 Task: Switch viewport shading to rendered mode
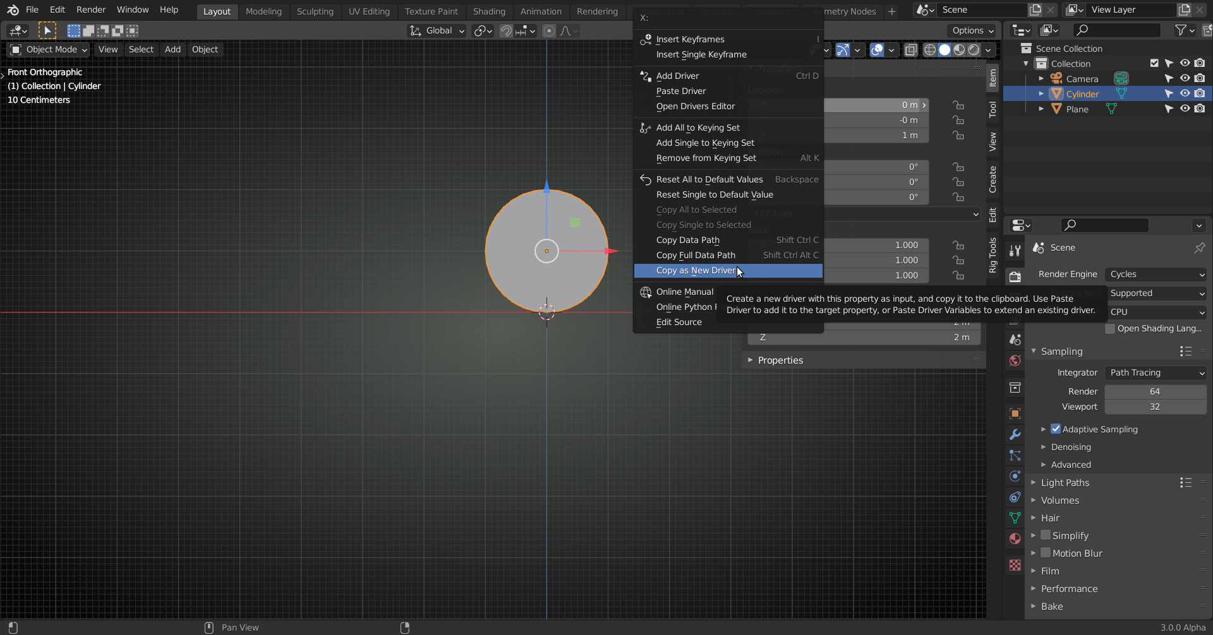click(x=974, y=50)
